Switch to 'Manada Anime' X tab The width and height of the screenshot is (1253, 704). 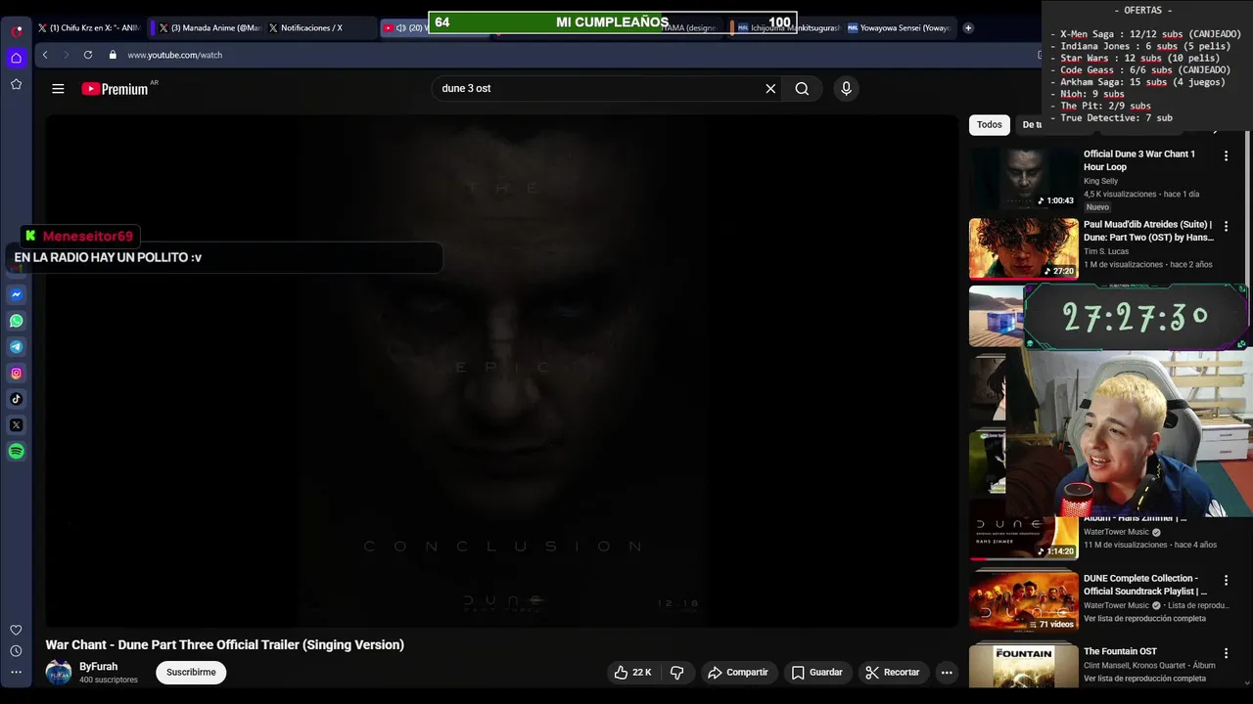point(209,28)
